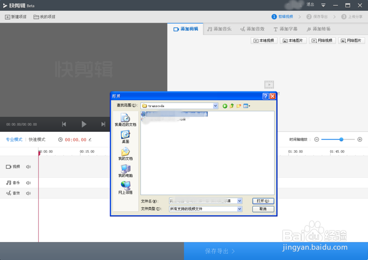Go to step 2 保存导出

pos(317,17)
